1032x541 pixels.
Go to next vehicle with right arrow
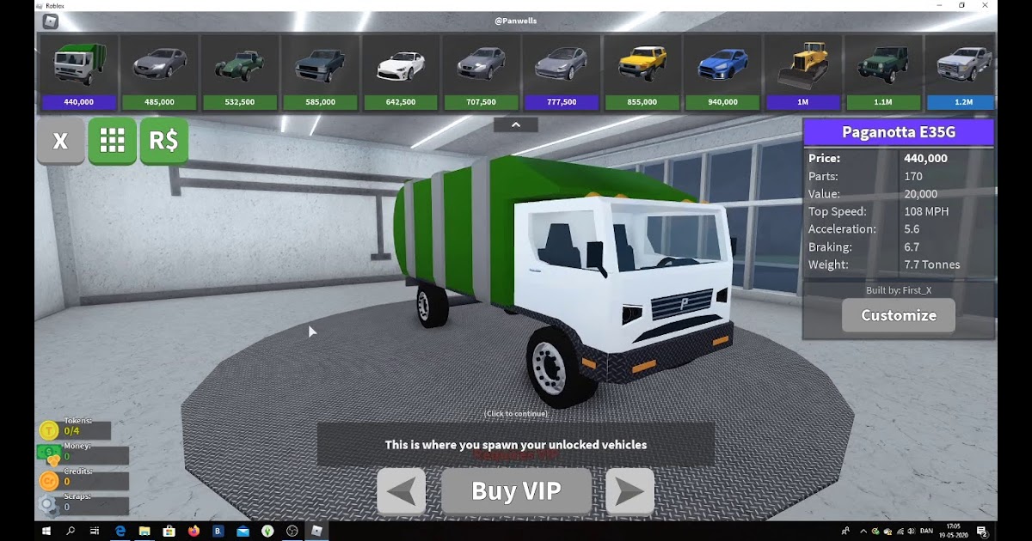tap(630, 491)
